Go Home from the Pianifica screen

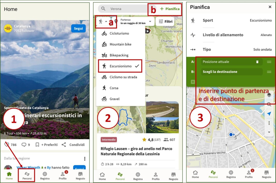(x=195, y=174)
